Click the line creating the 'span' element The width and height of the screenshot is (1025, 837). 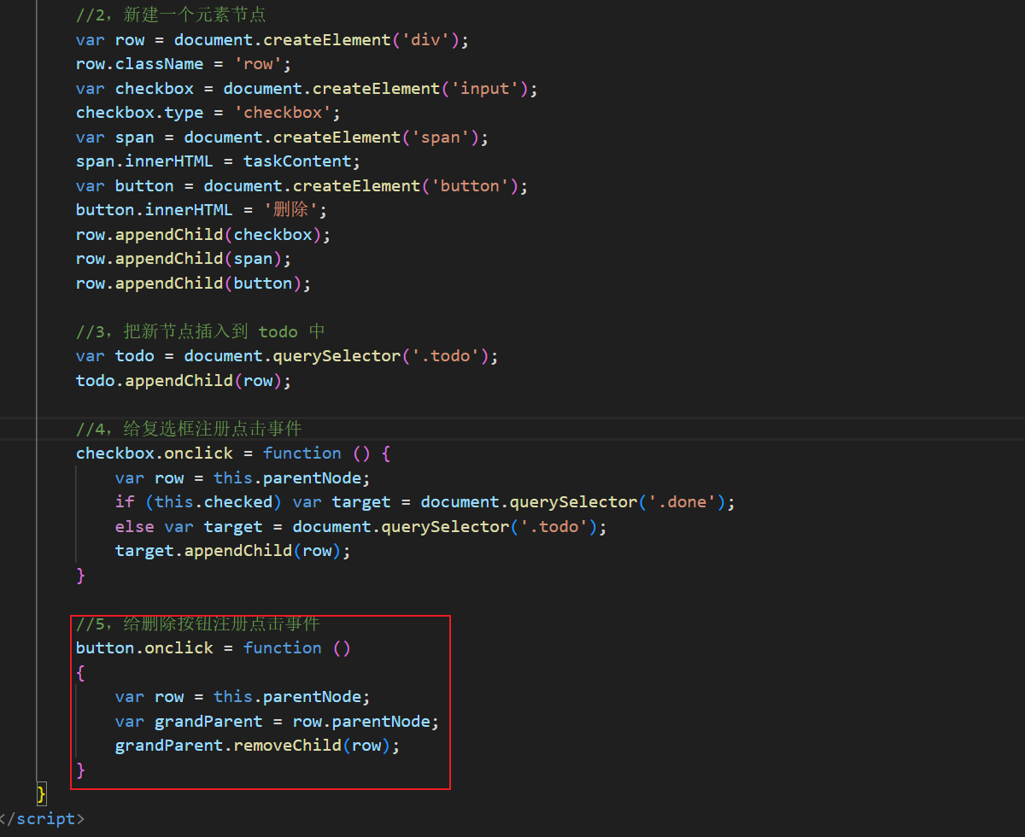pos(282,138)
